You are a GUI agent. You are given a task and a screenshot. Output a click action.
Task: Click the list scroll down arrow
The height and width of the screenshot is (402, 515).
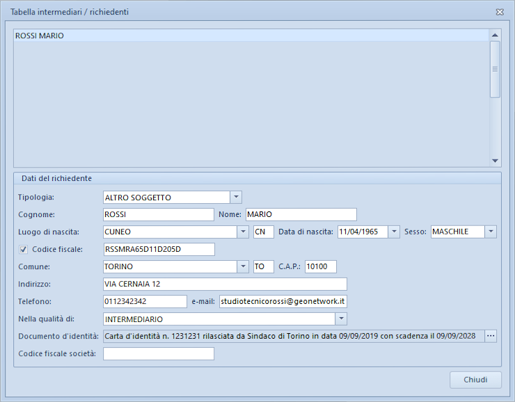[495, 161]
